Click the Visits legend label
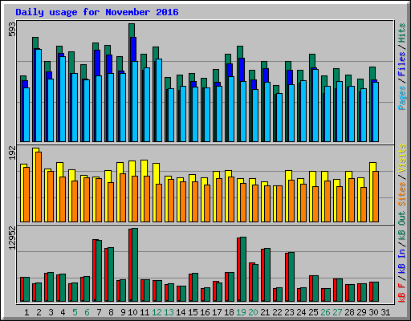Screen dimensions: 411x321 click(402, 158)
